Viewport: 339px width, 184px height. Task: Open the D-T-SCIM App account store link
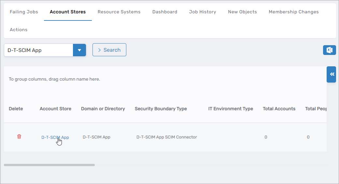[x=55, y=137]
